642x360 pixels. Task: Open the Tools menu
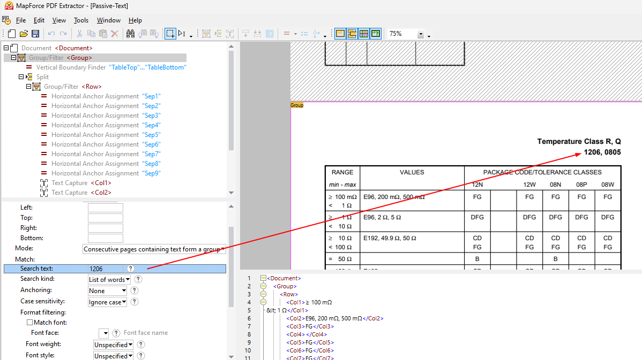tap(81, 20)
